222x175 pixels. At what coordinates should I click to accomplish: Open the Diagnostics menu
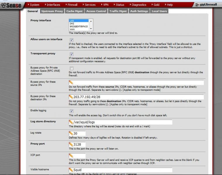point(138,5)
